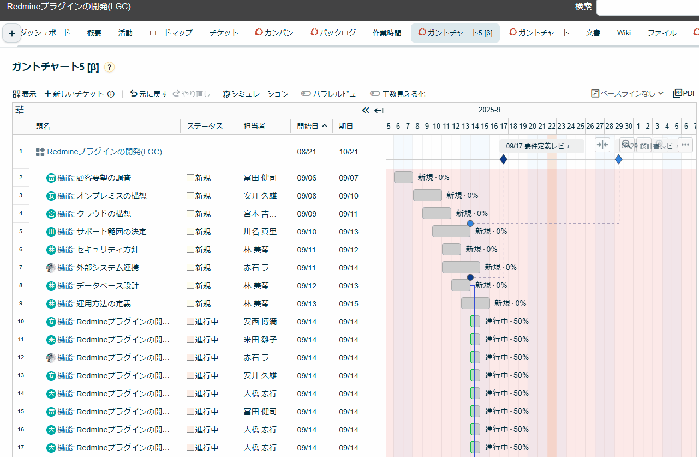Go to the チケット tab

point(224,33)
